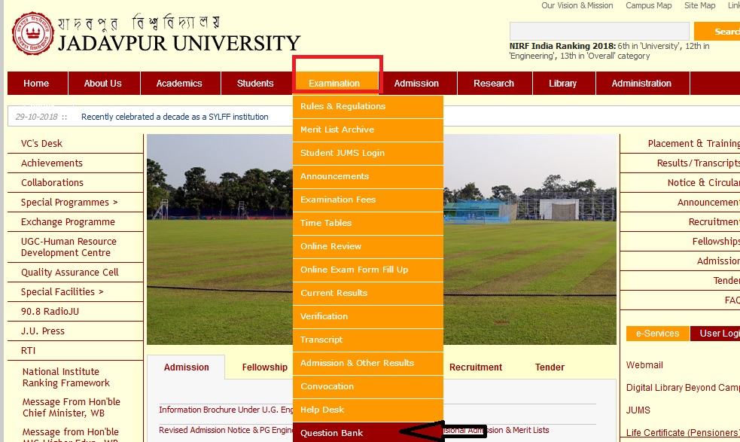Screen dimensions: 740x442
Task: Open the Library navigation menu
Action: pos(562,83)
